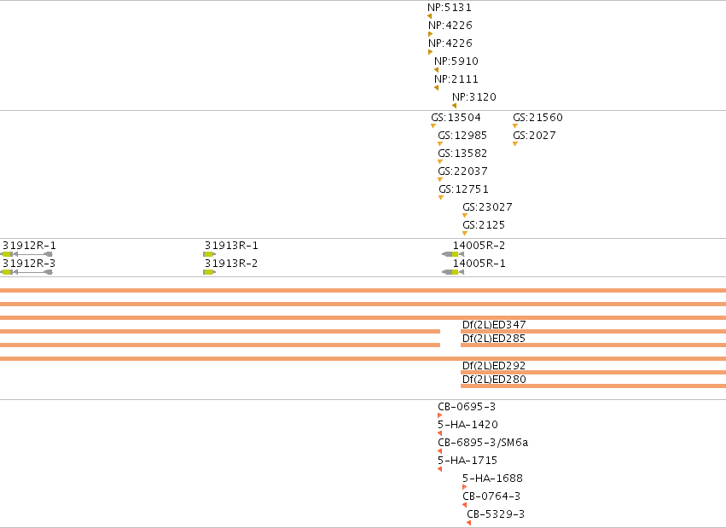
Task: Select the 31912R-3 gene glyph
Action: pyautogui.click(x=26, y=272)
